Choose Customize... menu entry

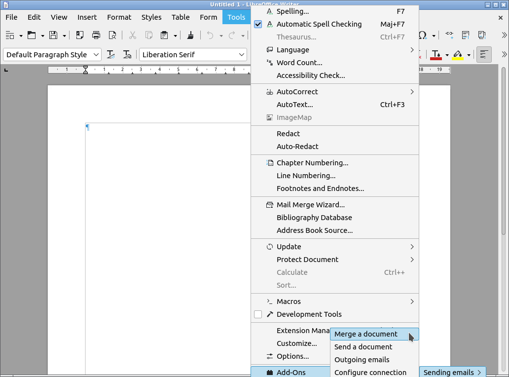(x=291, y=343)
